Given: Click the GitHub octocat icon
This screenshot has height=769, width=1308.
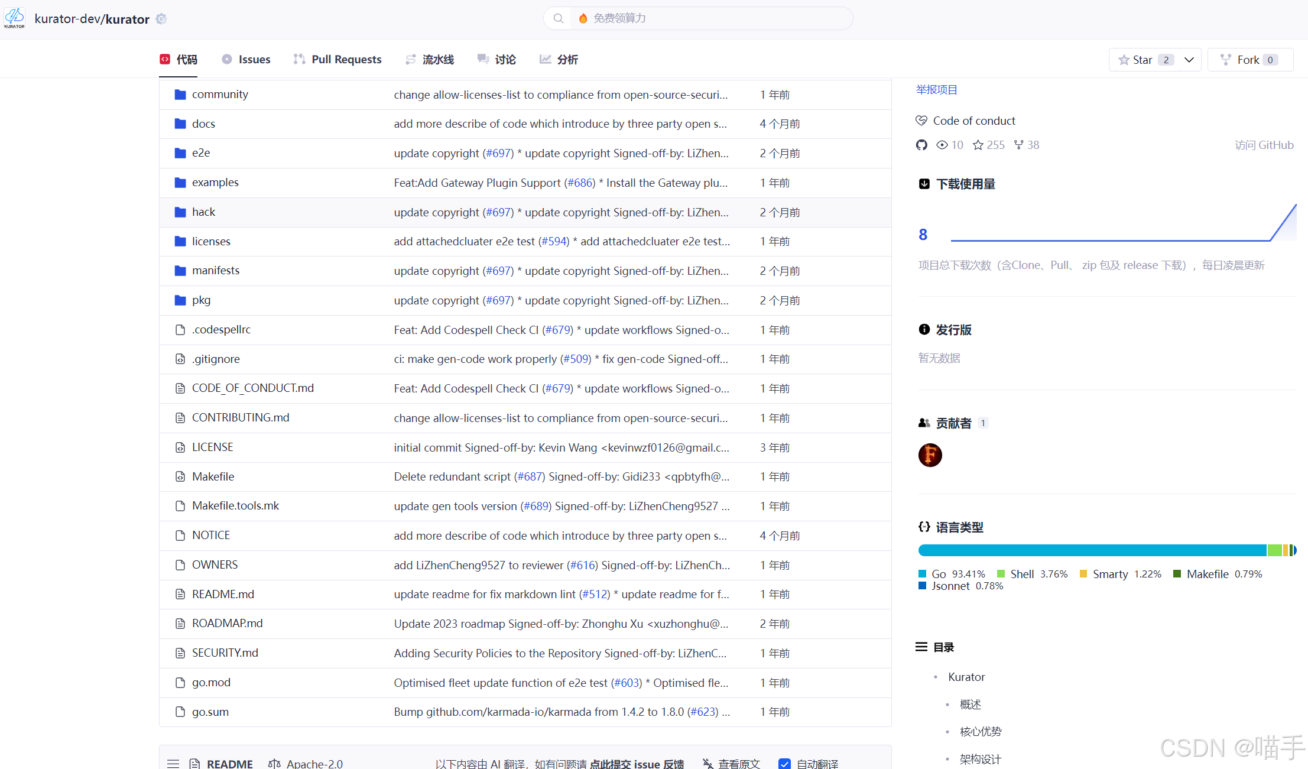Looking at the screenshot, I should 921,145.
